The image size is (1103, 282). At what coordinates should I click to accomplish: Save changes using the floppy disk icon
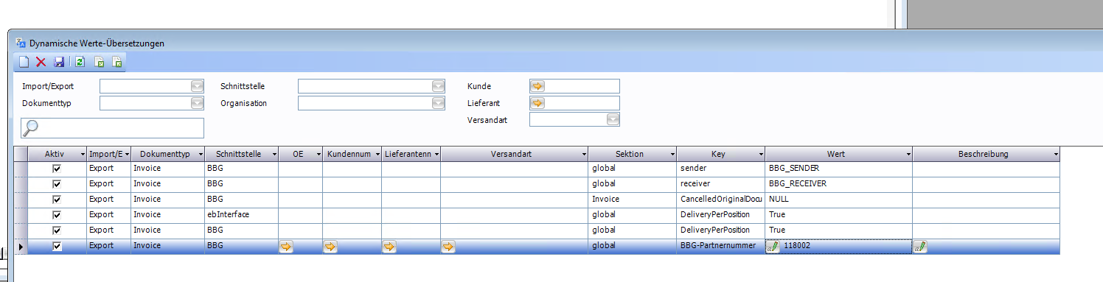click(x=60, y=63)
